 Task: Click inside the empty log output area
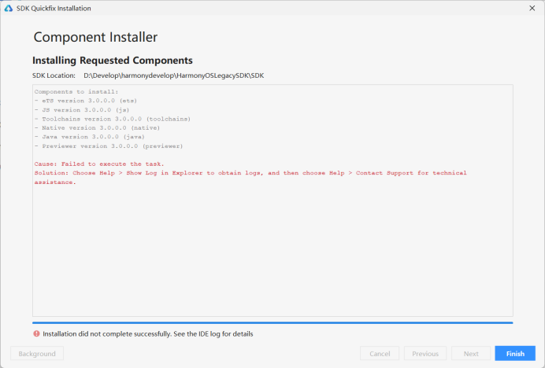point(272,252)
